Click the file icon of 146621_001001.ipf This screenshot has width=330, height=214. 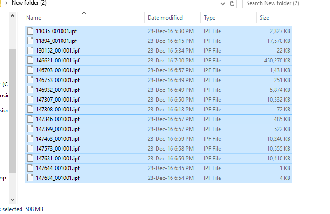[x=30, y=60]
